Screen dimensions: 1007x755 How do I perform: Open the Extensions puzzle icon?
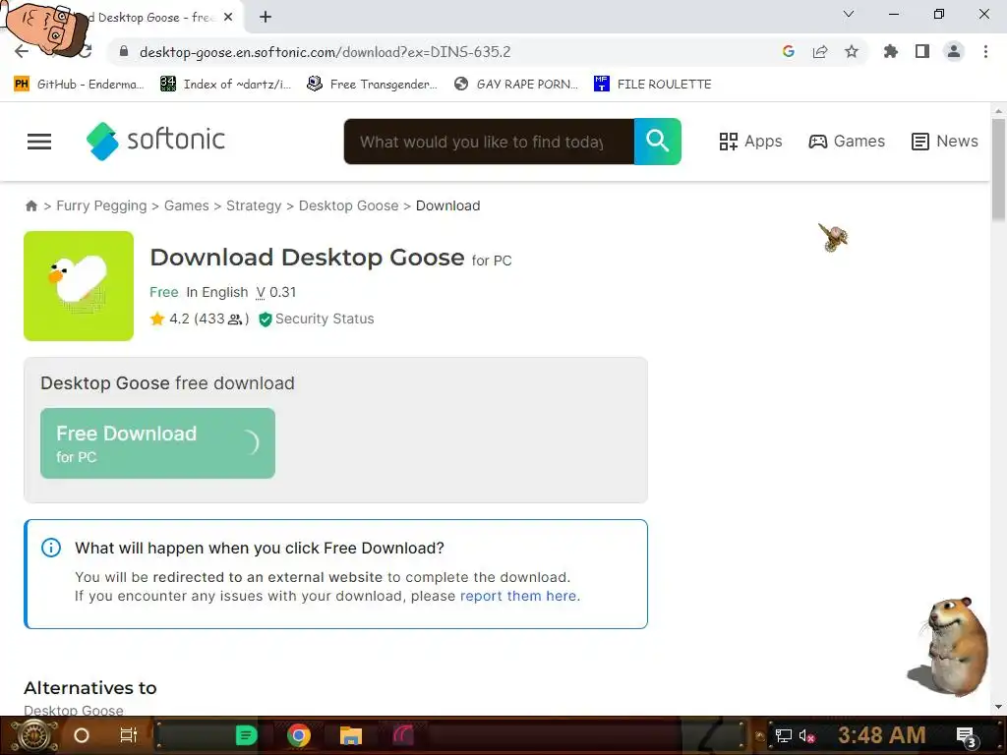(891, 51)
